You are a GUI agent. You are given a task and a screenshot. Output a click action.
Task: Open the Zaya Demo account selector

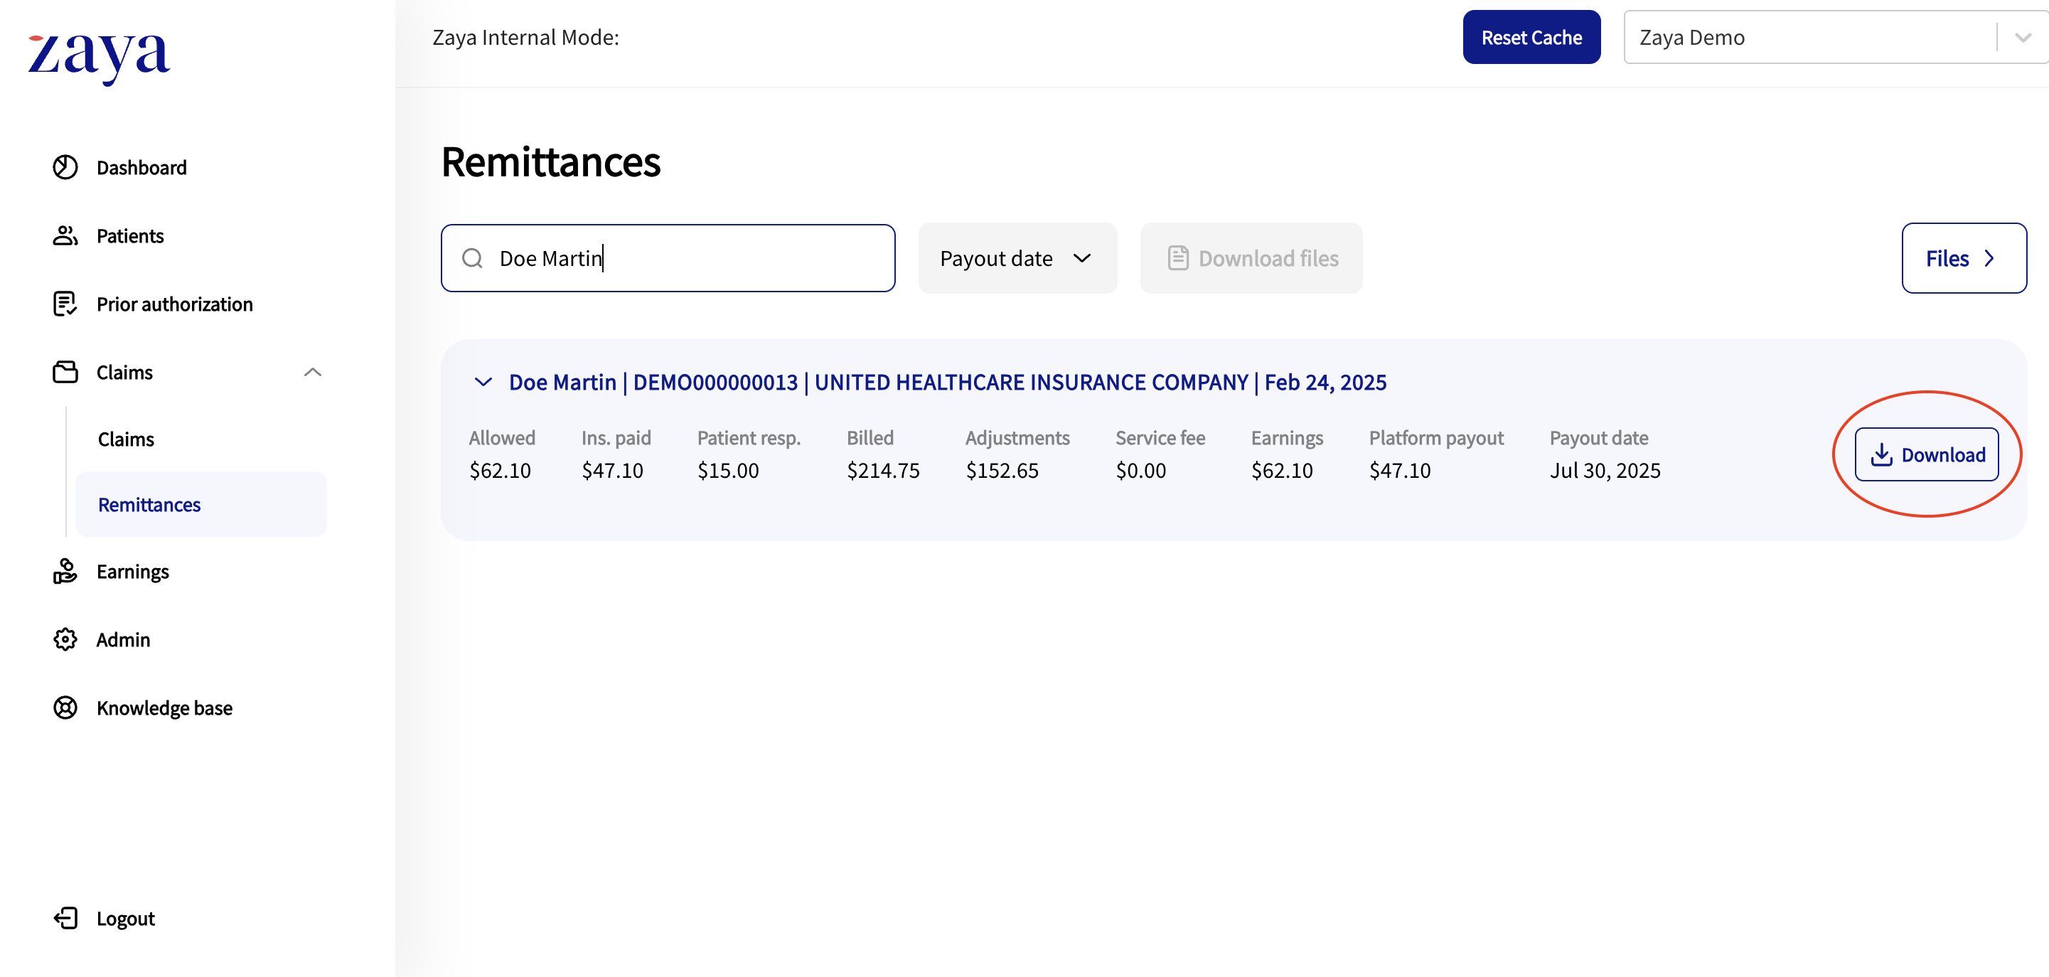click(x=1829, y=38)
